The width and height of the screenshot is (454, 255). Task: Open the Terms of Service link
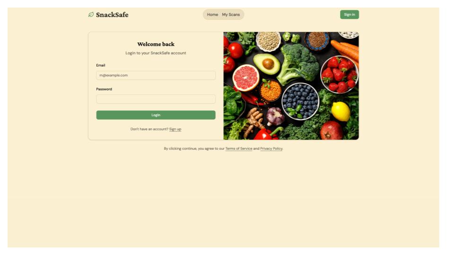tap(238, 149)
